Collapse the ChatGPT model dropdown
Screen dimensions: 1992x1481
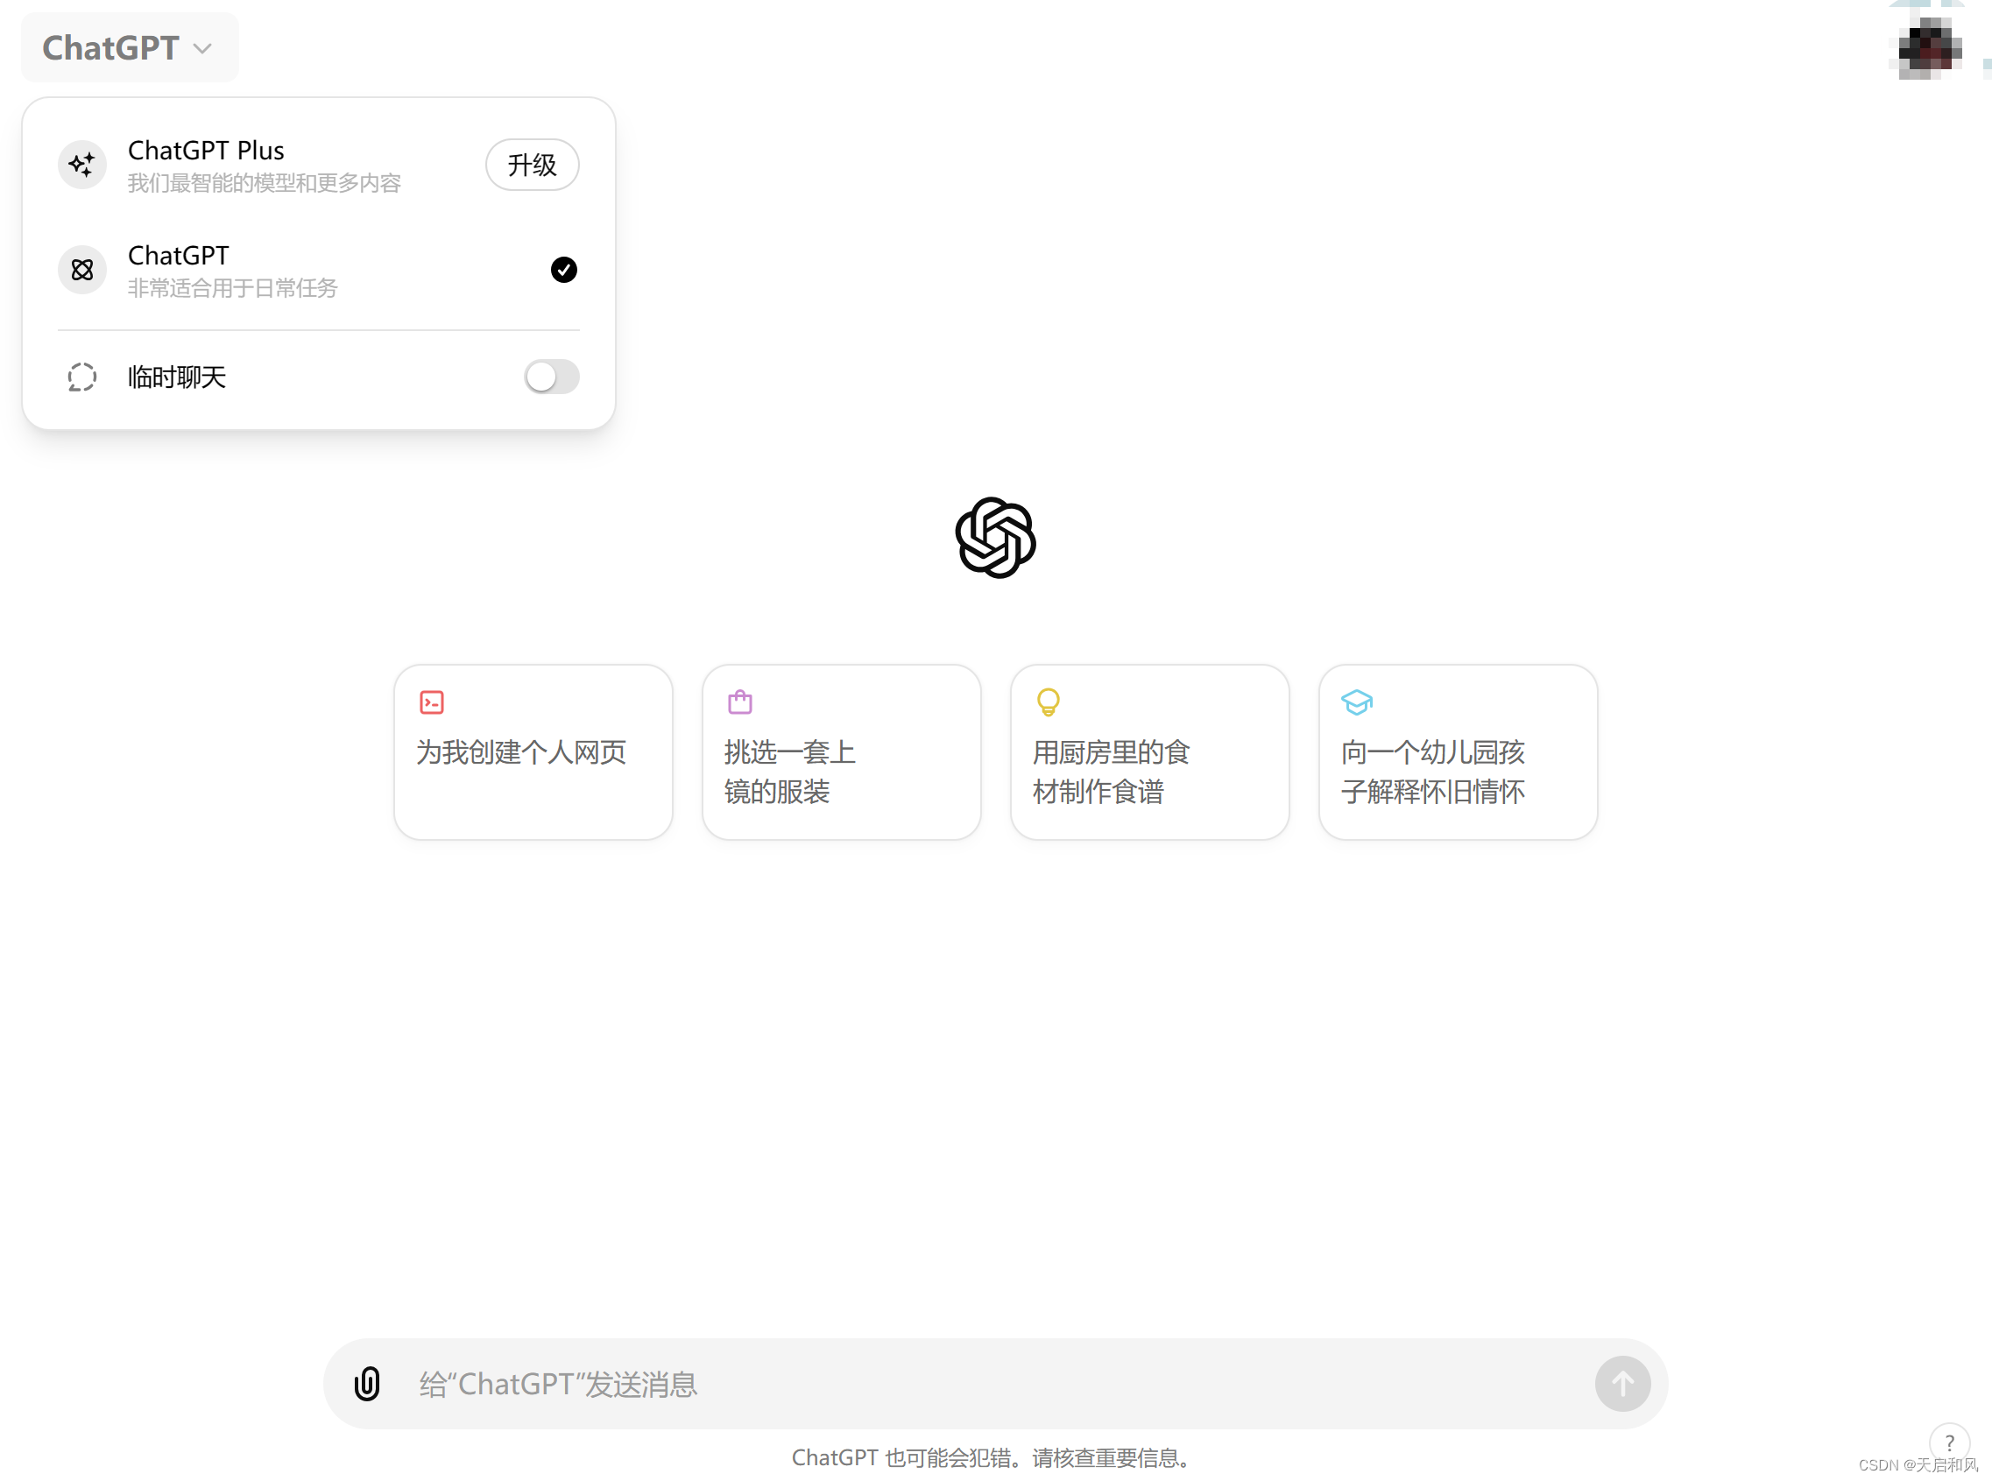(130, 47)
